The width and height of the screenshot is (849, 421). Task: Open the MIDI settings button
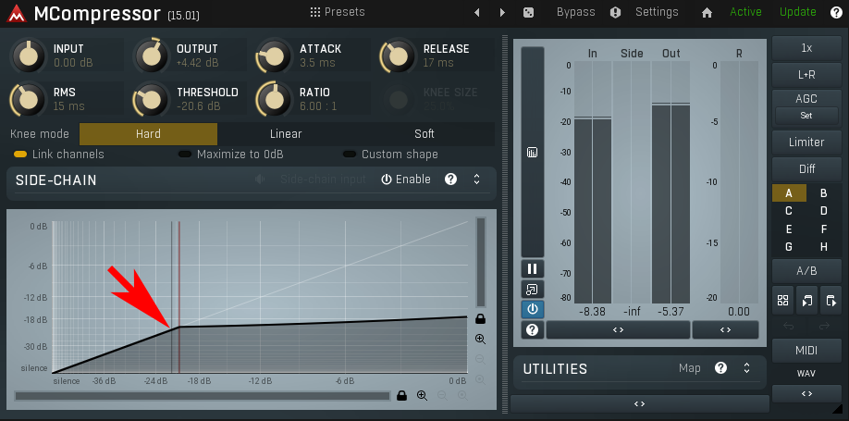[806, 351]
